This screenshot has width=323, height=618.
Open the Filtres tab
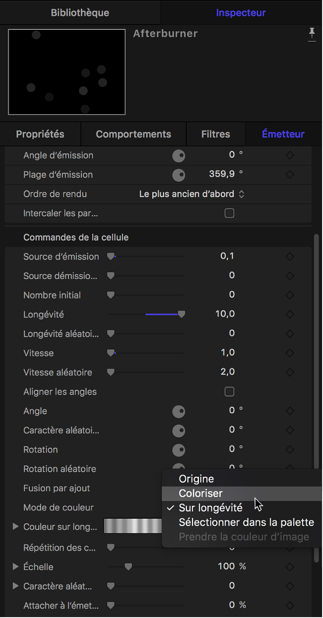(215, 134)
